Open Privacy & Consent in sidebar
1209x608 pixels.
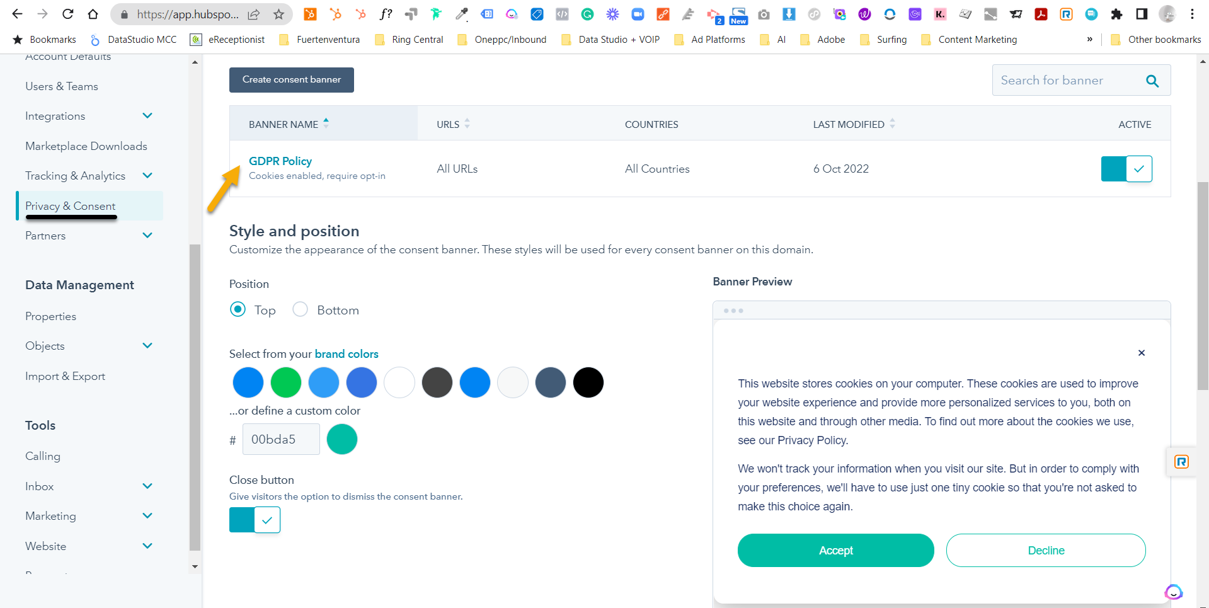(71, 205)
